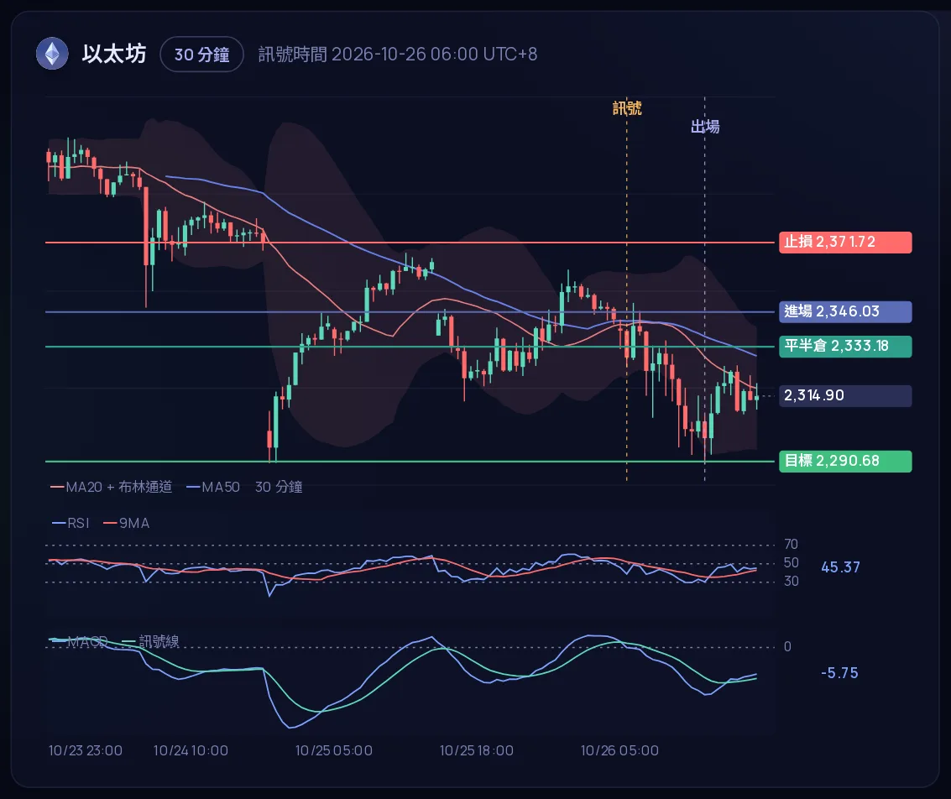Click the MA20 + 布林通道 legend entry
This screenshot has height=799, width=951.
(x=112, y=487)
